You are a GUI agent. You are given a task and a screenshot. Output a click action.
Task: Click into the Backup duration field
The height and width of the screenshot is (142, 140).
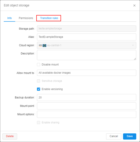tap(87, 97)
